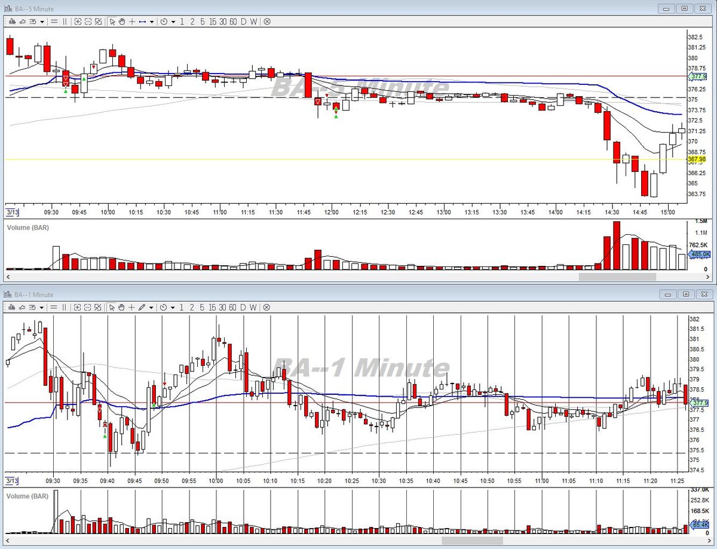Set BA 1 Minute chart to 5 minute interval
This screenshot has width=717, height=549.
pyautogui.click(x=202, y=308)
